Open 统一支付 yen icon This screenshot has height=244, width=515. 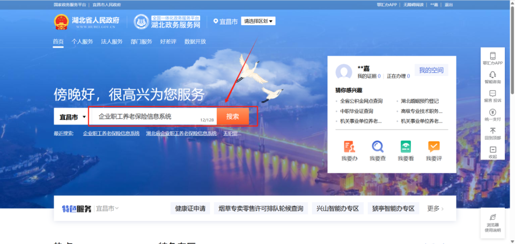tap(492, 112)
